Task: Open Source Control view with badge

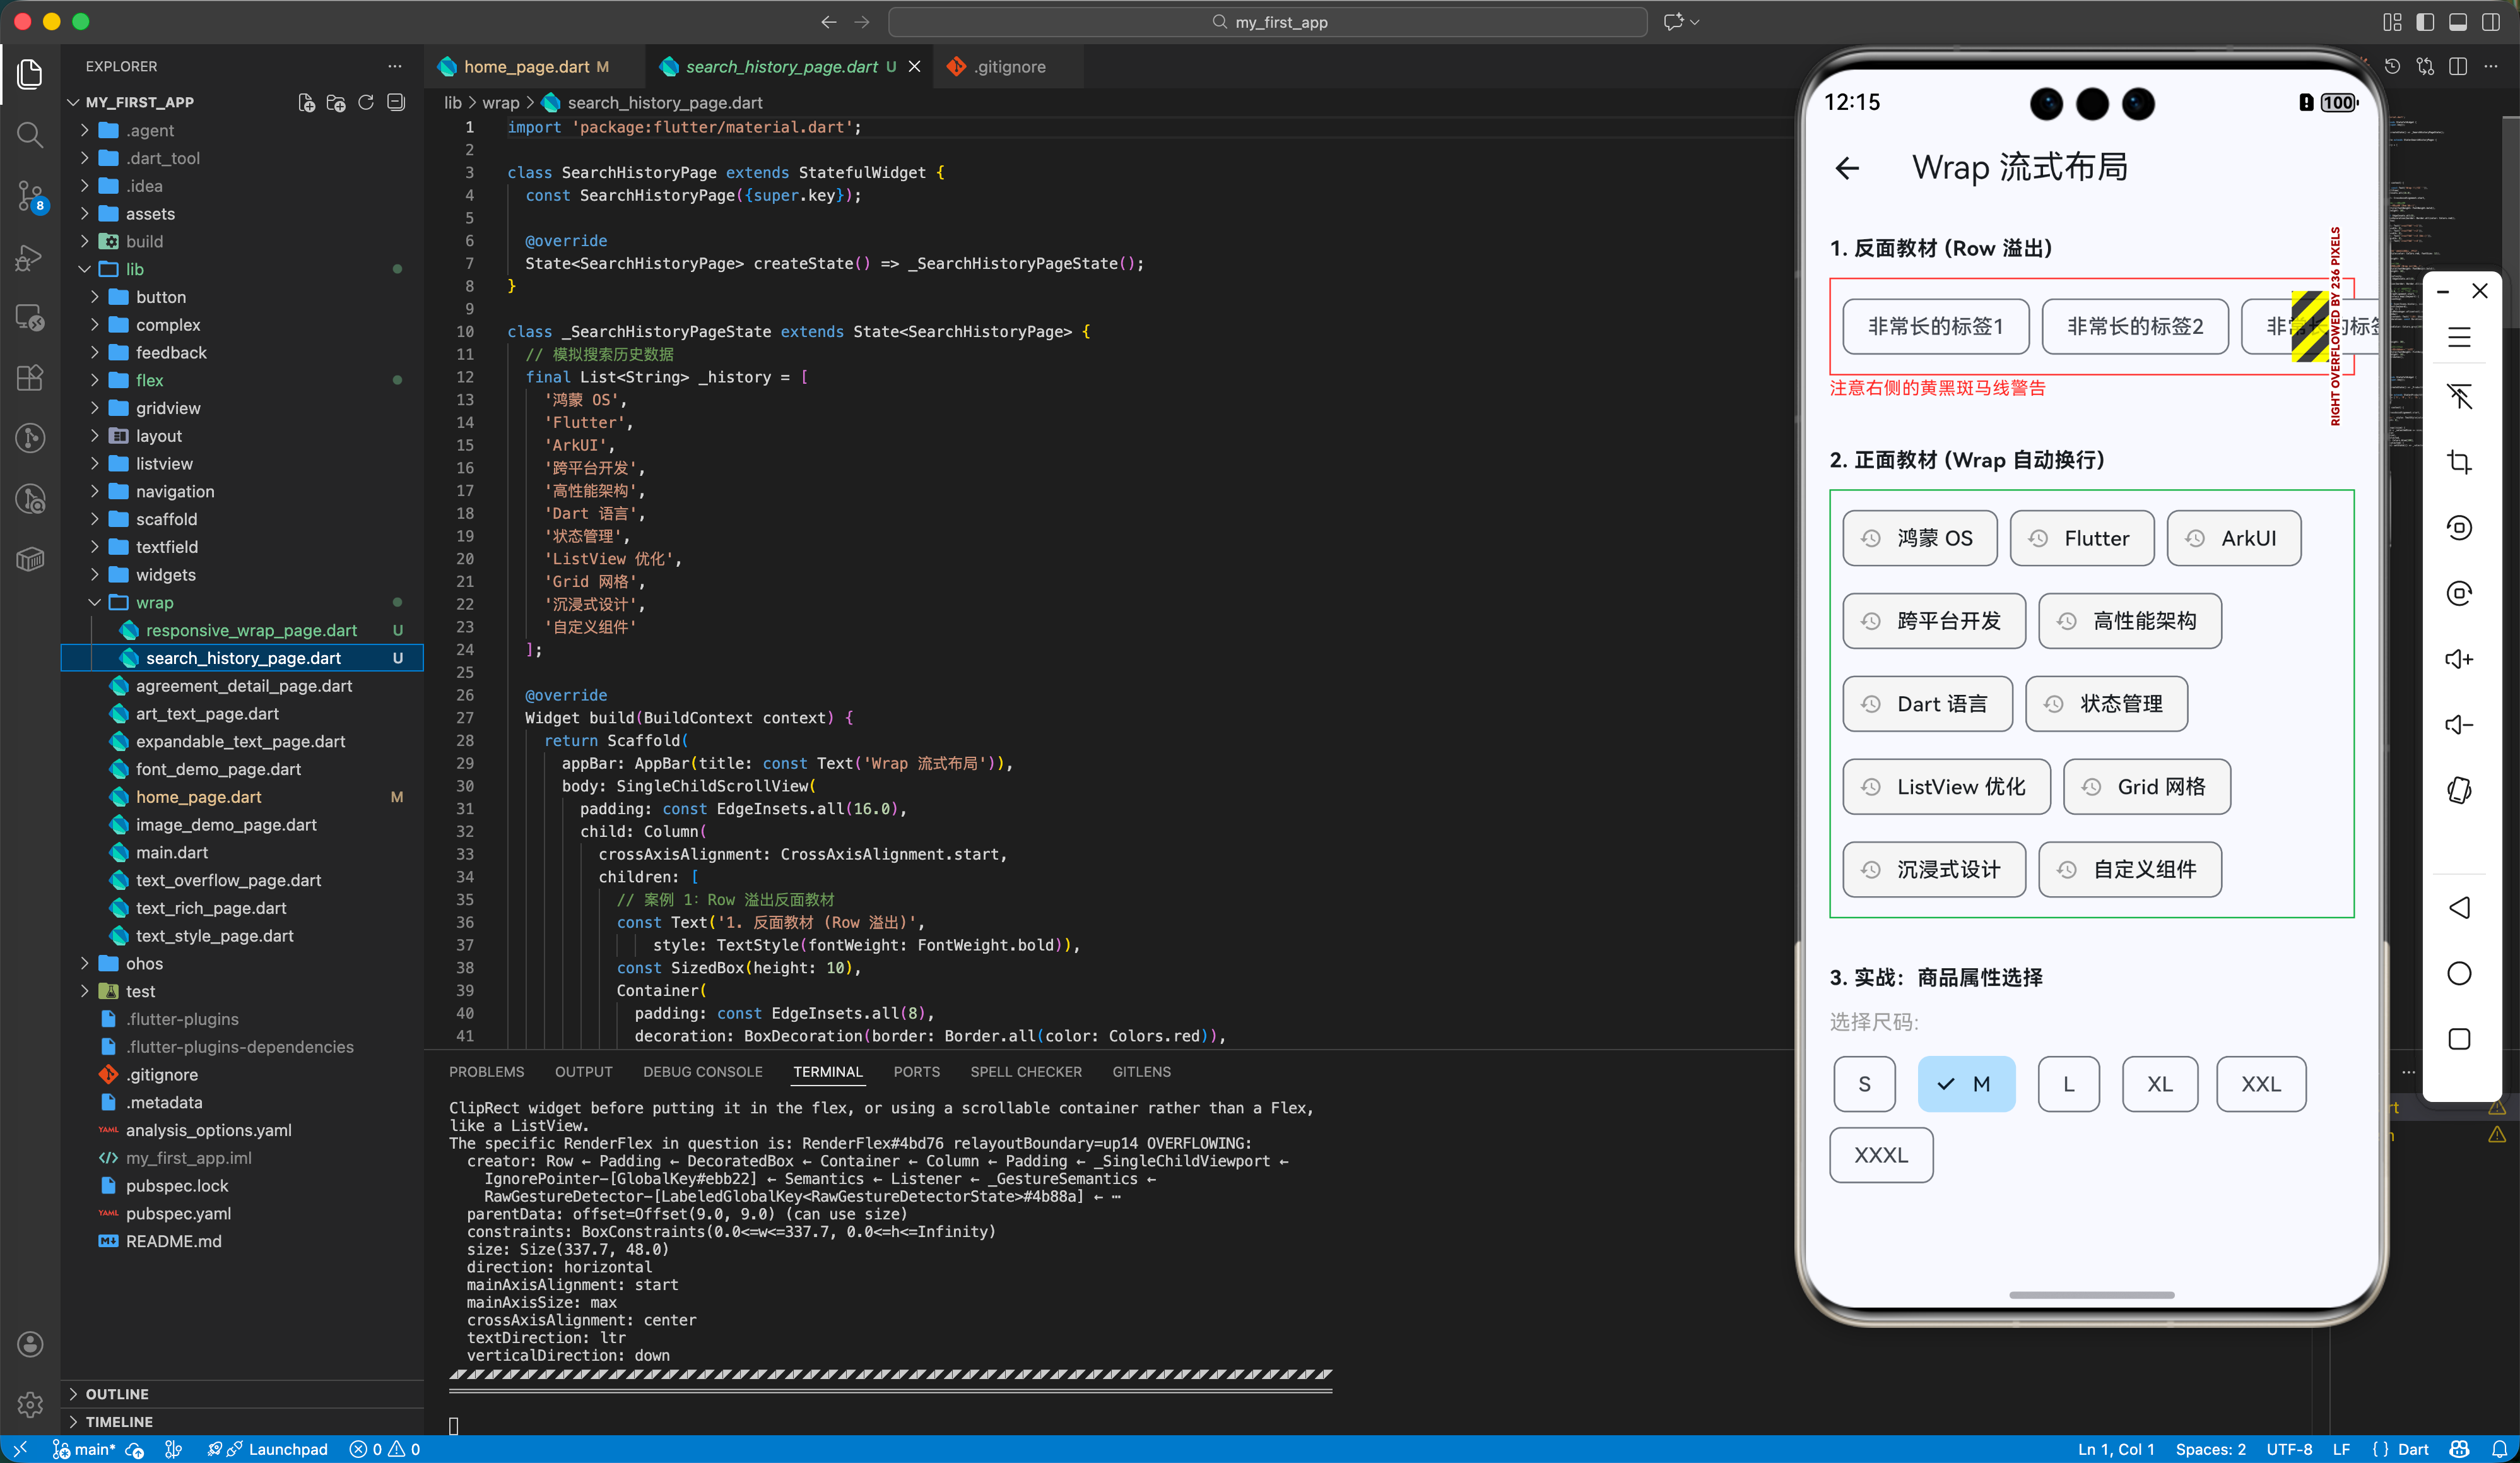Action: [30, 195]
